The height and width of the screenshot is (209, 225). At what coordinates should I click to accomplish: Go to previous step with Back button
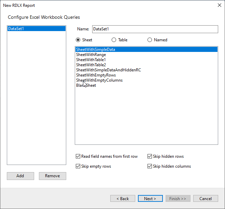pyautogui.click(x=123, y=198)
